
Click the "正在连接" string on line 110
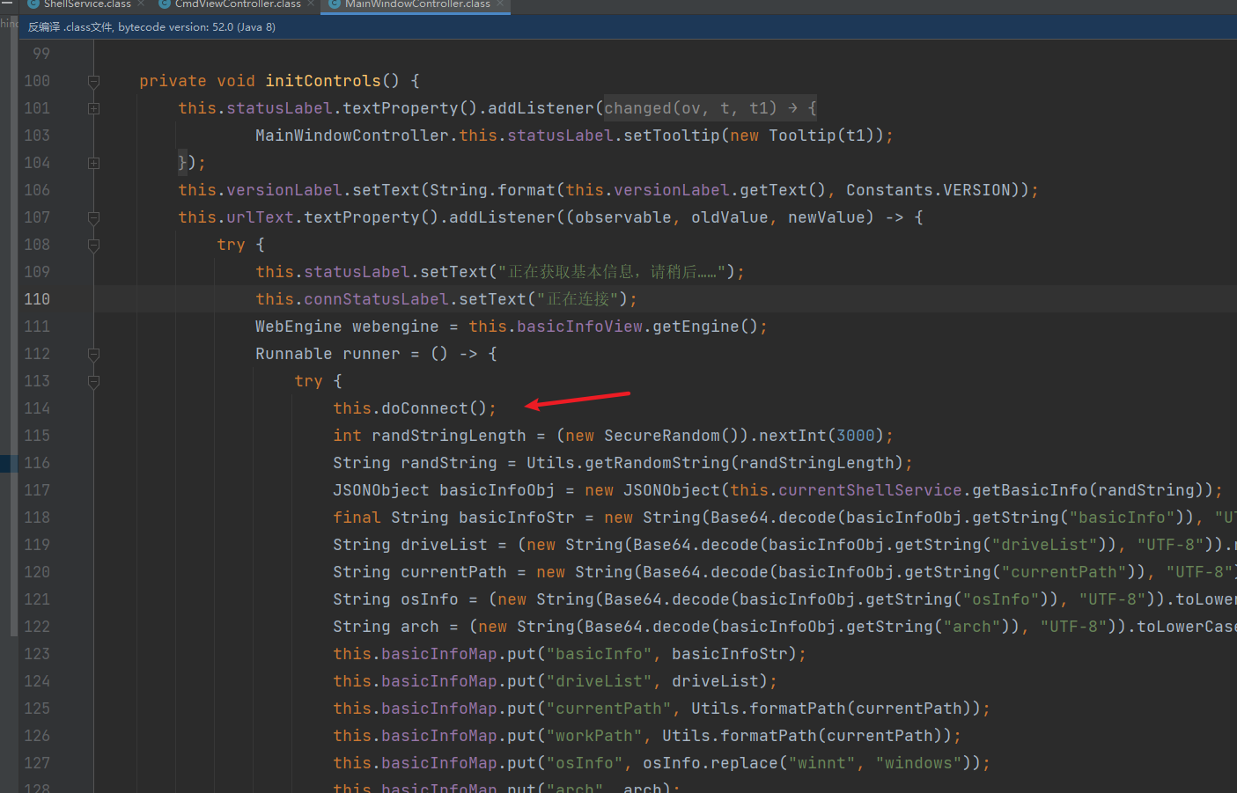pyautogui.click(x=578, y=299)
